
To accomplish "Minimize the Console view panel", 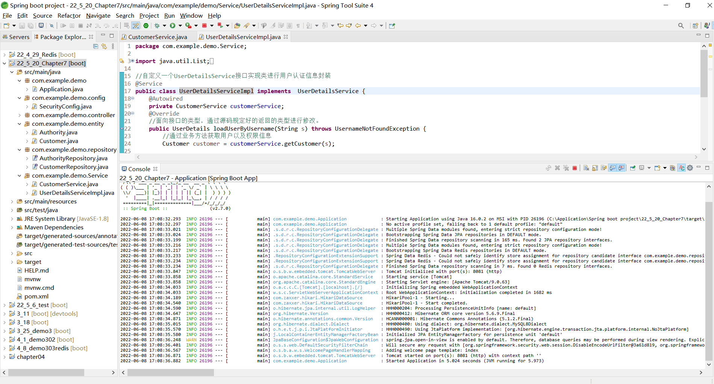I will coord(699,167).
